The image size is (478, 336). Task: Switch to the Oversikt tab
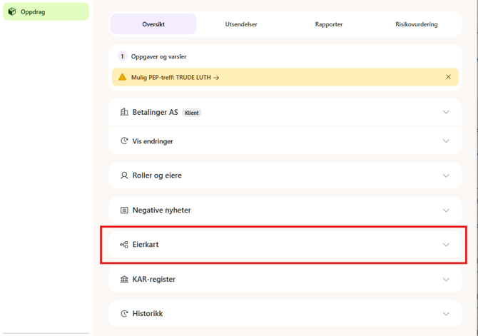tap(153, 24)
